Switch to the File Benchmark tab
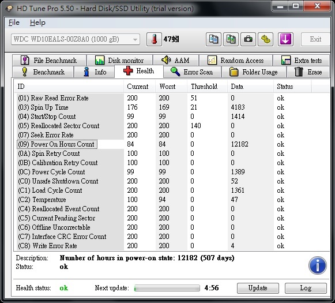Image resolution: width=335 pixels, height=303 pixels. tap(49, 60)
